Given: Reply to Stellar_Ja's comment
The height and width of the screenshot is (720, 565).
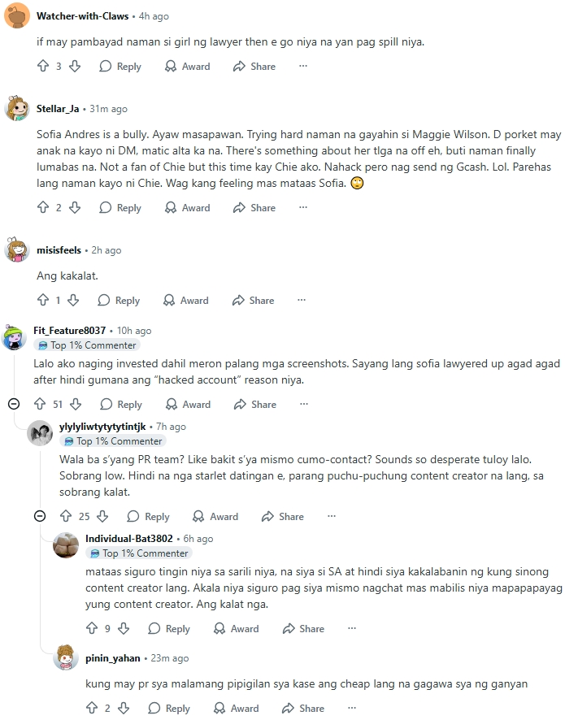Looking at the screenshot, I should click(120, 208).
